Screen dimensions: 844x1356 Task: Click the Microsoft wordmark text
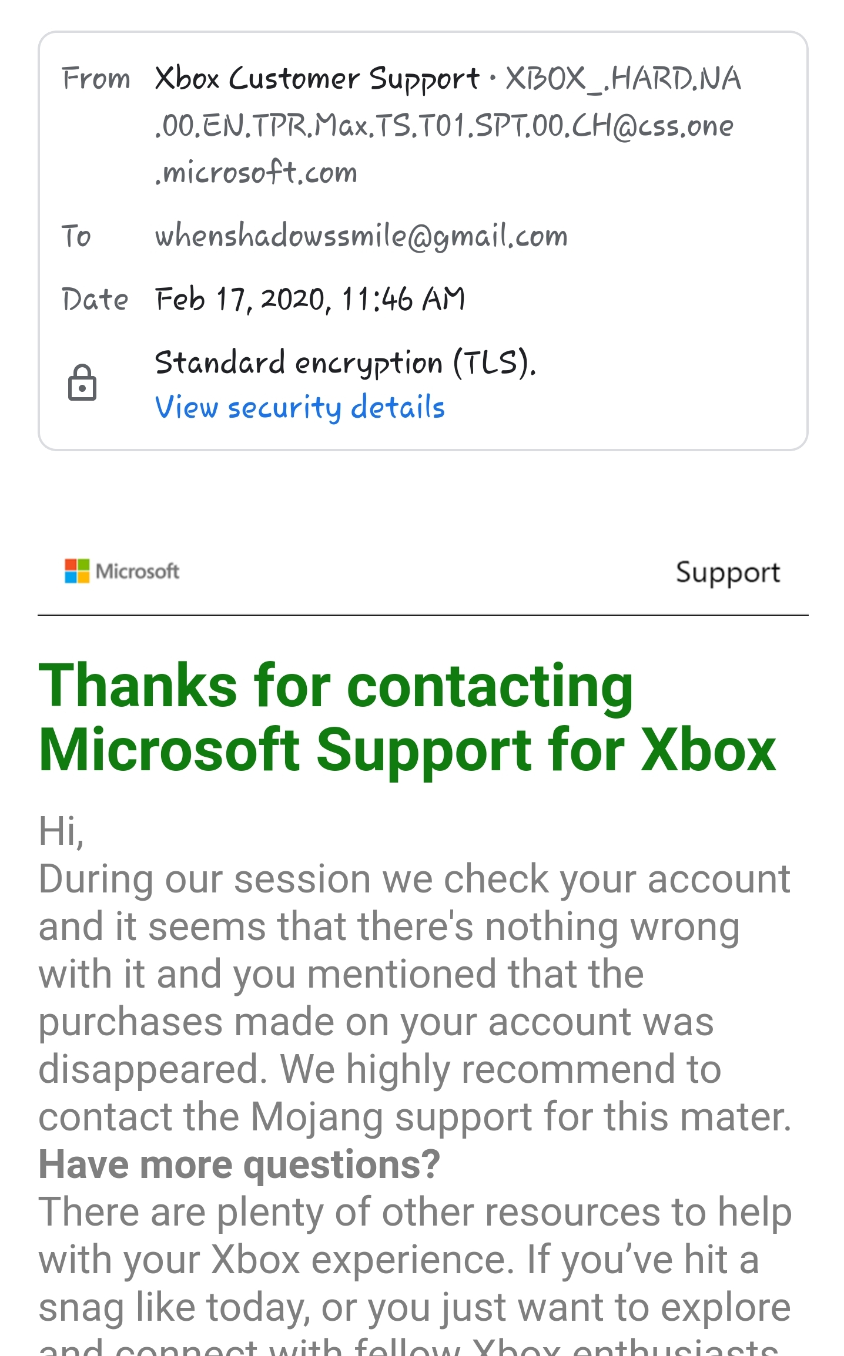click(138, 571)
